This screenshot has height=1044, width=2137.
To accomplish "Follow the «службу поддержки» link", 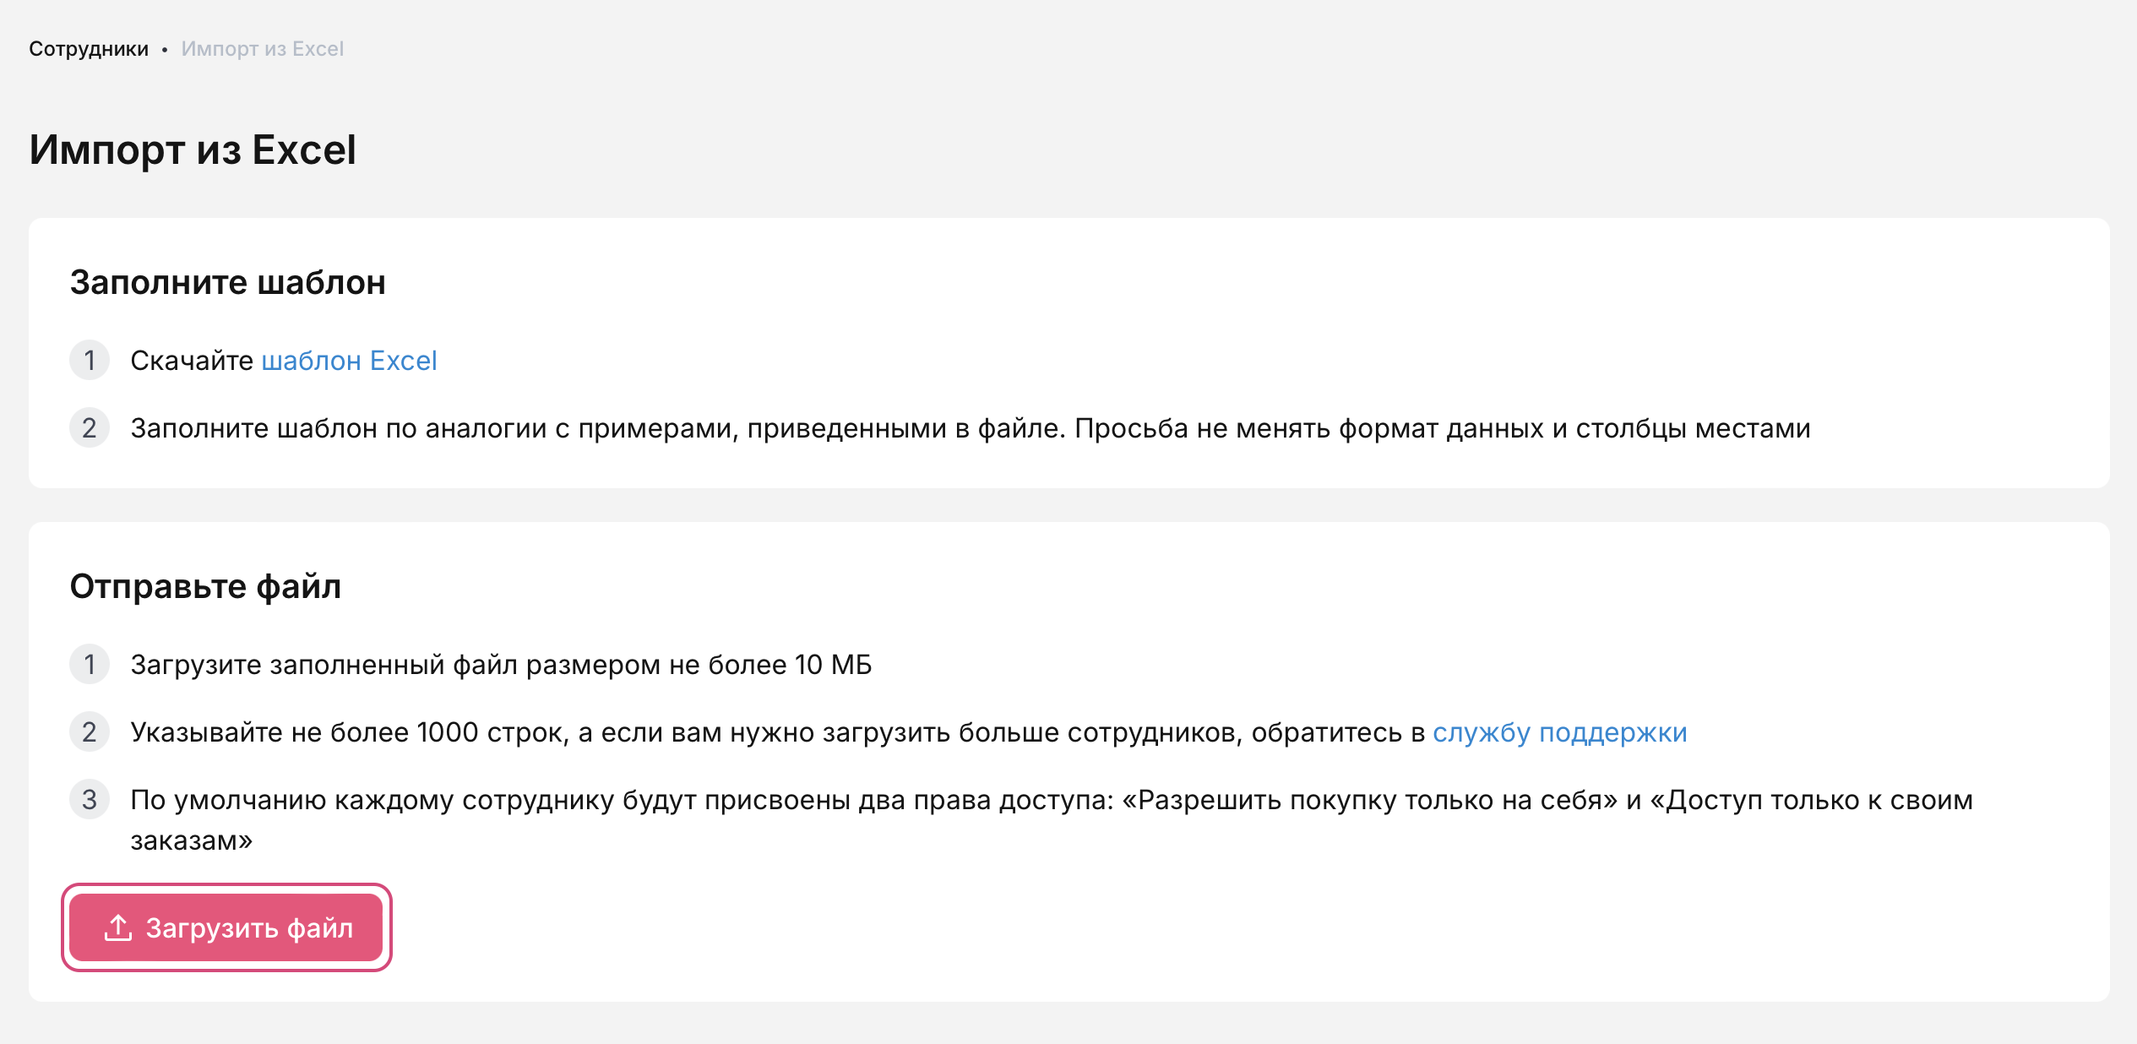I will [x=1559, y=732].
